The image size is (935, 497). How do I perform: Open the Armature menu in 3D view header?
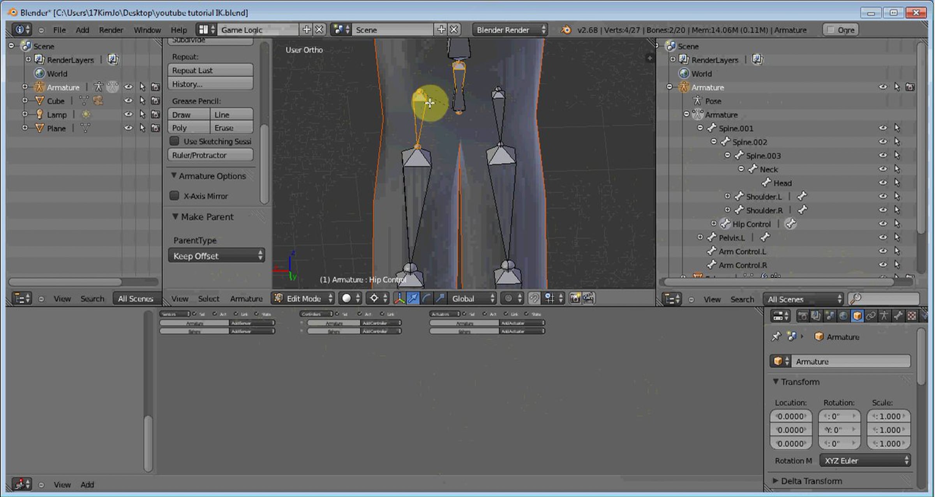pos(246,299)
